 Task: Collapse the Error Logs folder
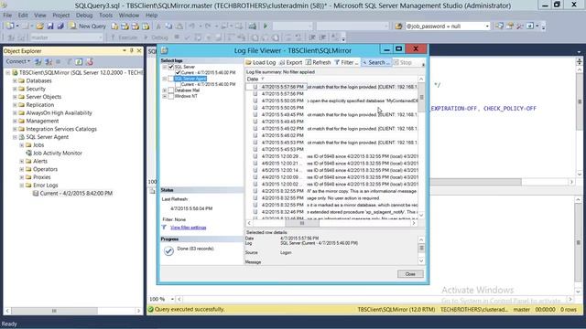[22, 185]
